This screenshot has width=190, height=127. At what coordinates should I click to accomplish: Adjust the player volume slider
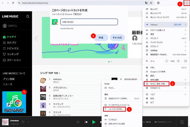click(x=165, y=122)
